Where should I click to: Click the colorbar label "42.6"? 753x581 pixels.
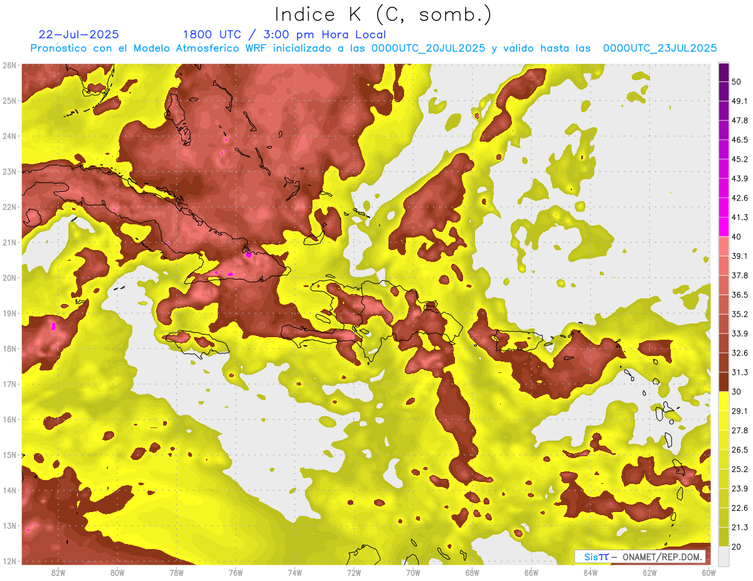(x=739, y=198)
